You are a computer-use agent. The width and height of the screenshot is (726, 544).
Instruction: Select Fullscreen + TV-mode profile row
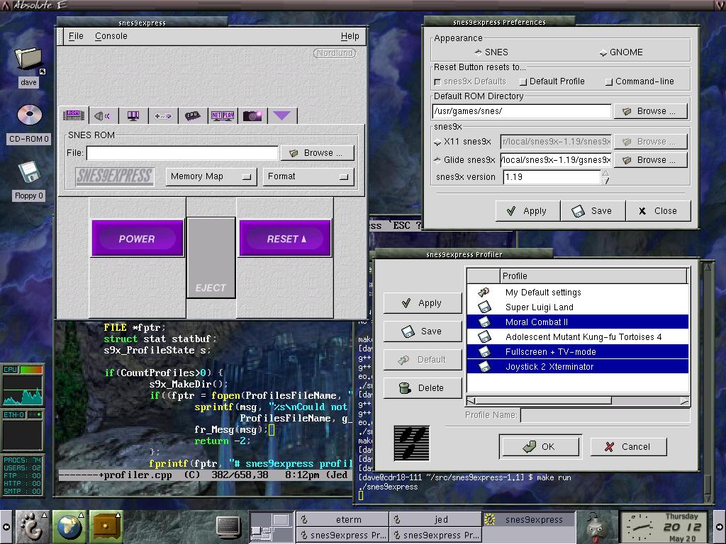578,351
